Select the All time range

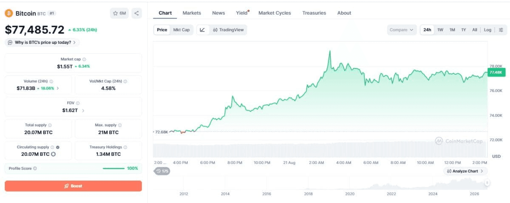475,30
